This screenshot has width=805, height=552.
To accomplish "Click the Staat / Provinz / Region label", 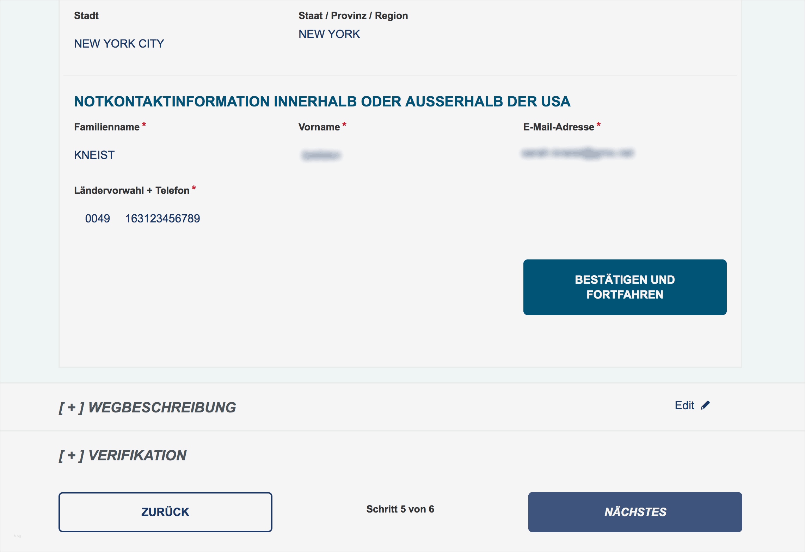I will click(353, 16).
